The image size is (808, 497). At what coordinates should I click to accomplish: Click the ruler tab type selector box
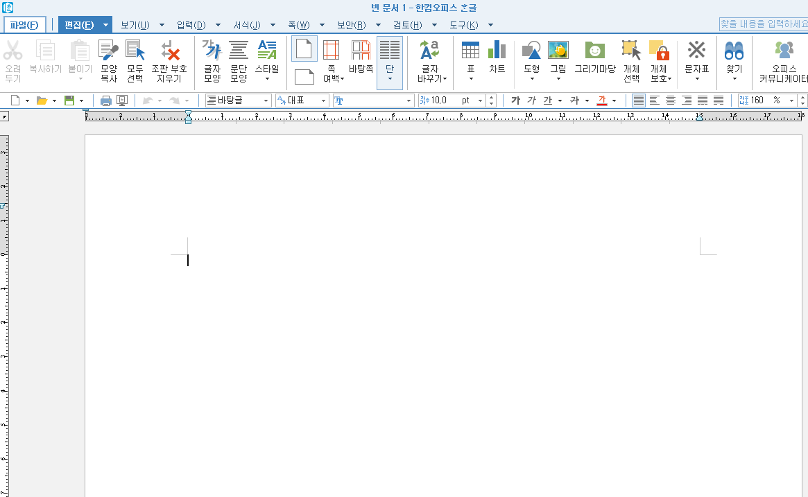5,117
